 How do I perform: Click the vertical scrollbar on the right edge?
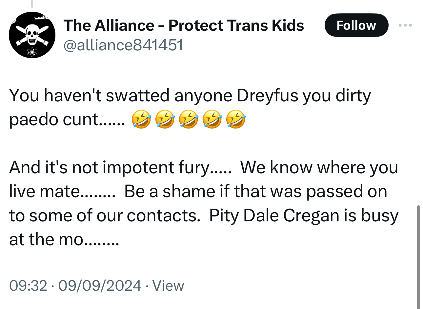point(418,255)
